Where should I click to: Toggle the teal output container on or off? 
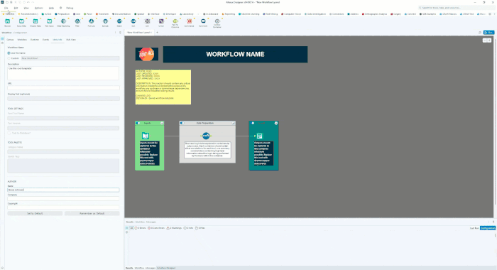[253, 123]
